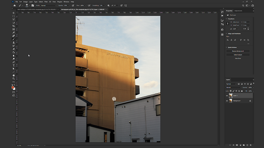Click View More link
The image size is (264, 148).
(x=238, y=58)
